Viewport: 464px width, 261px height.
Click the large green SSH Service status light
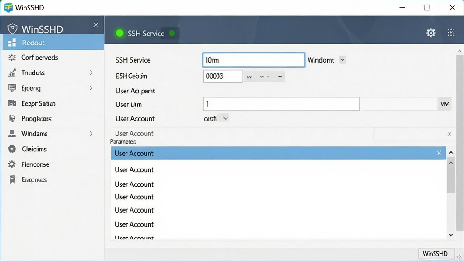120,33
